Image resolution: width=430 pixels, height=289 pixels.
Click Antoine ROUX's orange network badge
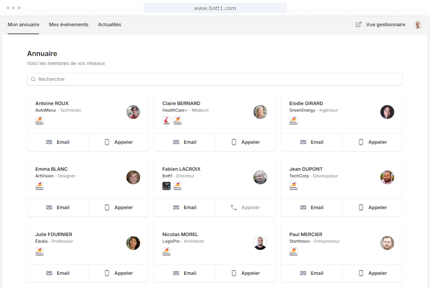tap(39, 121)
